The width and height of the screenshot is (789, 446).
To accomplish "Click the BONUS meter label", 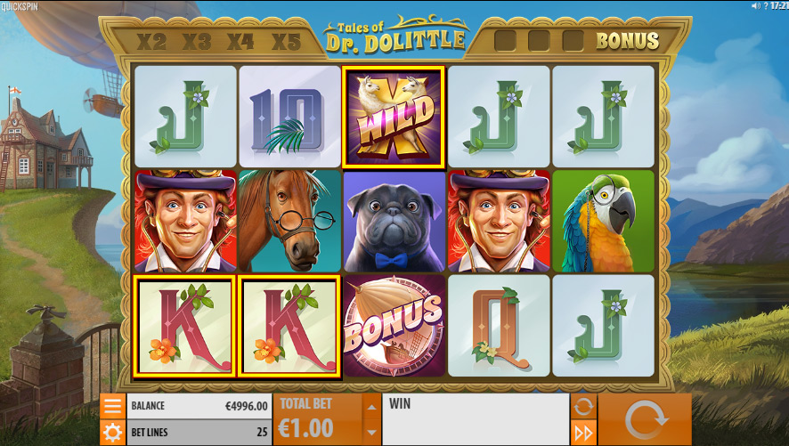I will [x=628, y=41].
